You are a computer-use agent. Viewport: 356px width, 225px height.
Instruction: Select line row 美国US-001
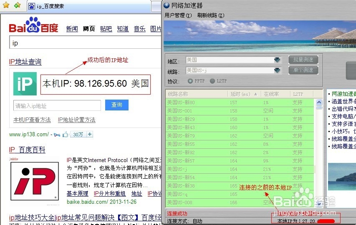(x=240, y=111)
